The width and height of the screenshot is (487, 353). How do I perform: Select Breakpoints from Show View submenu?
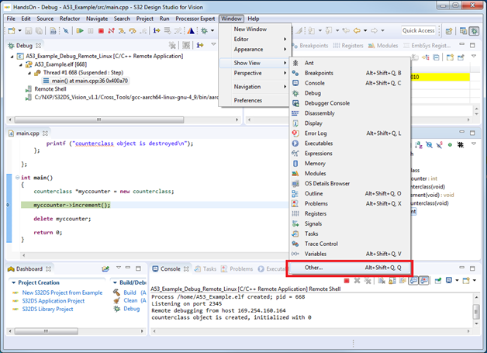(350, 73)
